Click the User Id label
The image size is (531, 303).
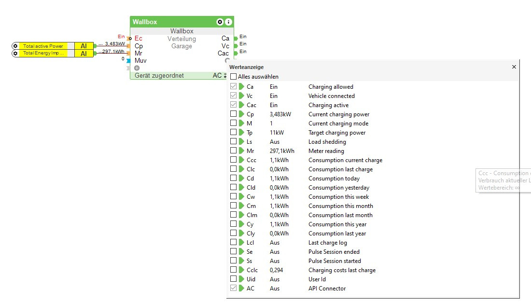click(x=317, y=279)
